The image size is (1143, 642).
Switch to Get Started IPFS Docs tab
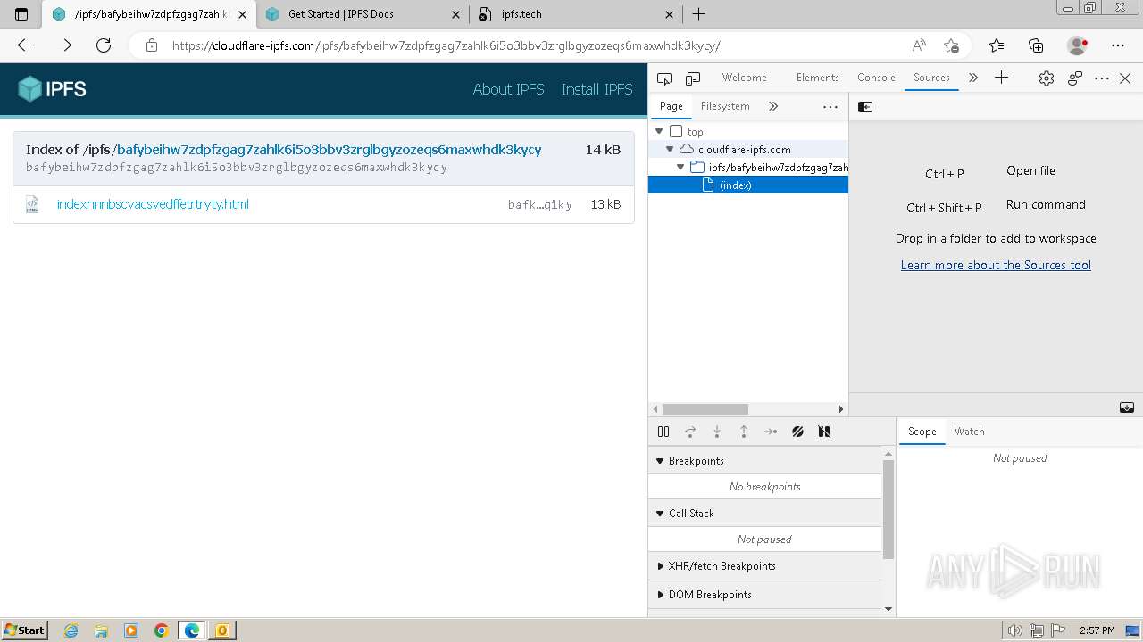pos(362,14)
